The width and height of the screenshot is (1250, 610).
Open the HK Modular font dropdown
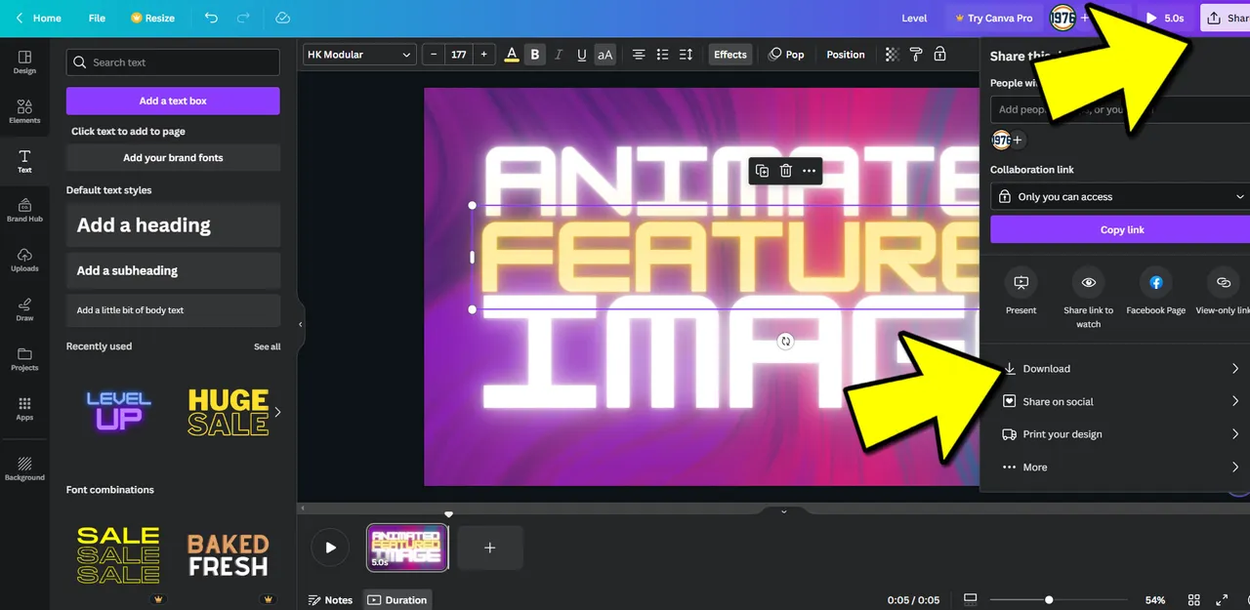pos(359,55)
